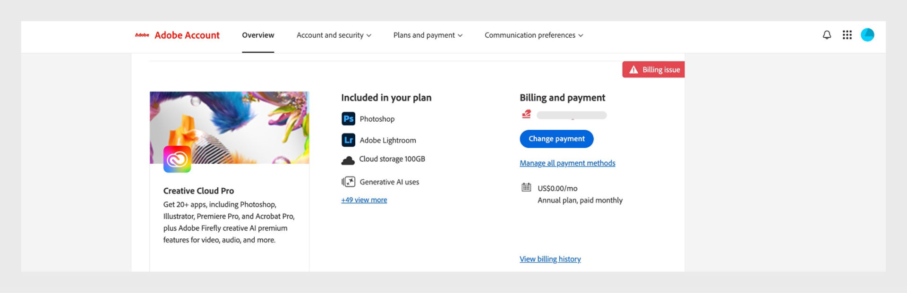Click the billing calendar icon
The height and width of the screenshot is (293, 907).
(526, 187)
